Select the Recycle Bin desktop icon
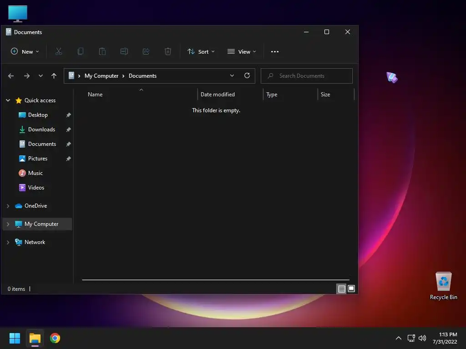 443,285
